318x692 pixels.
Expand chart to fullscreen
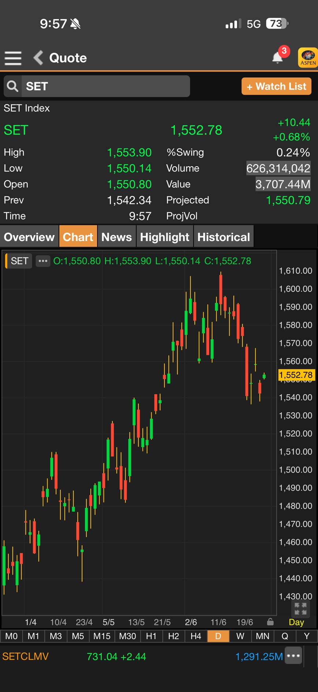300,609
